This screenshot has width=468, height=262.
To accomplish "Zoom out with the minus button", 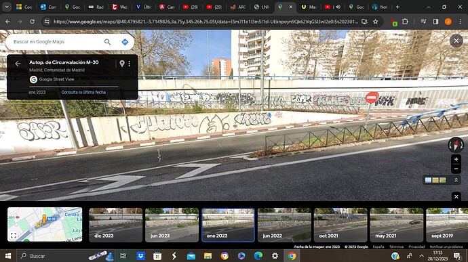I will coord(456,169).
